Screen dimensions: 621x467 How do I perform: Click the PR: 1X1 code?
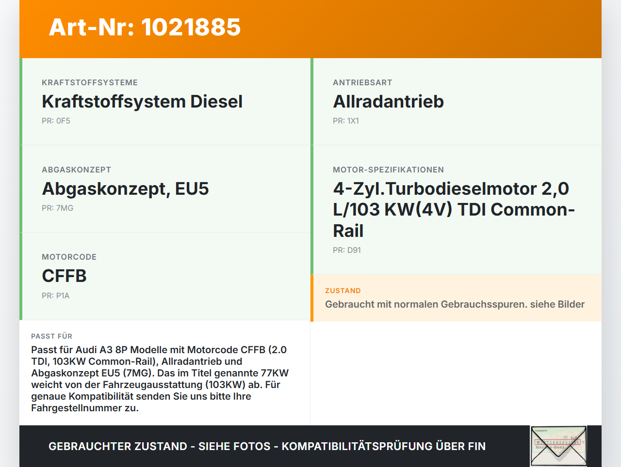coord(345,120)
